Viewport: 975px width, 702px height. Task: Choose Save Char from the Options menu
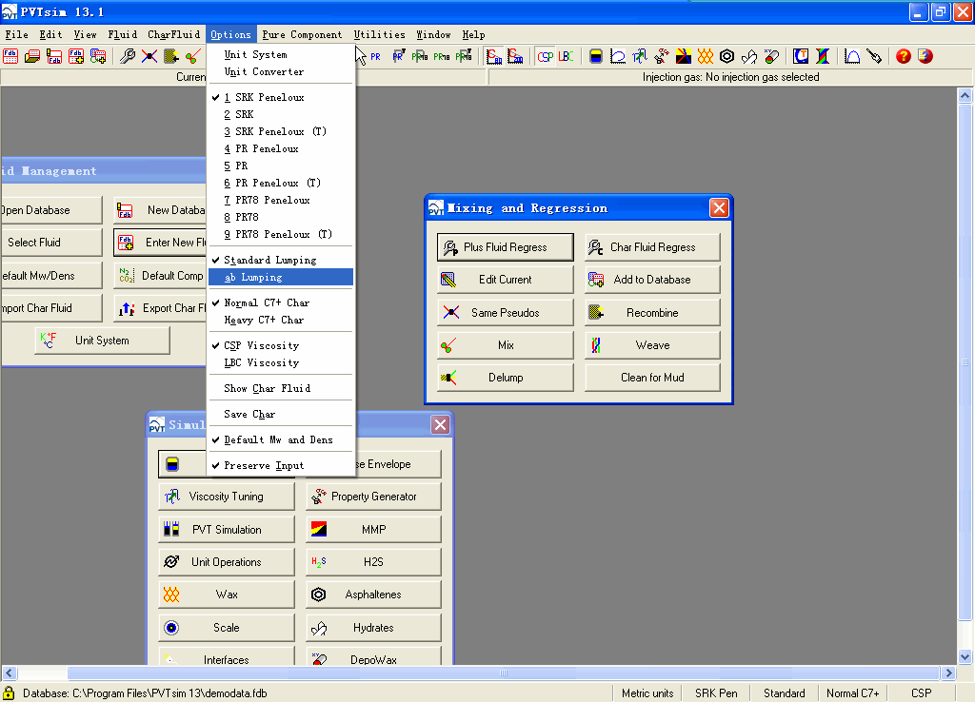click(x=281, y=415)
